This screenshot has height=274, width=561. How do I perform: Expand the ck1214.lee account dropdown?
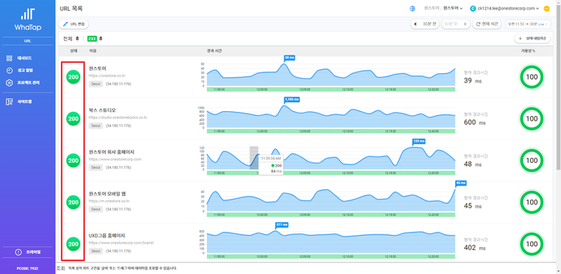click(x=505, y=8)
